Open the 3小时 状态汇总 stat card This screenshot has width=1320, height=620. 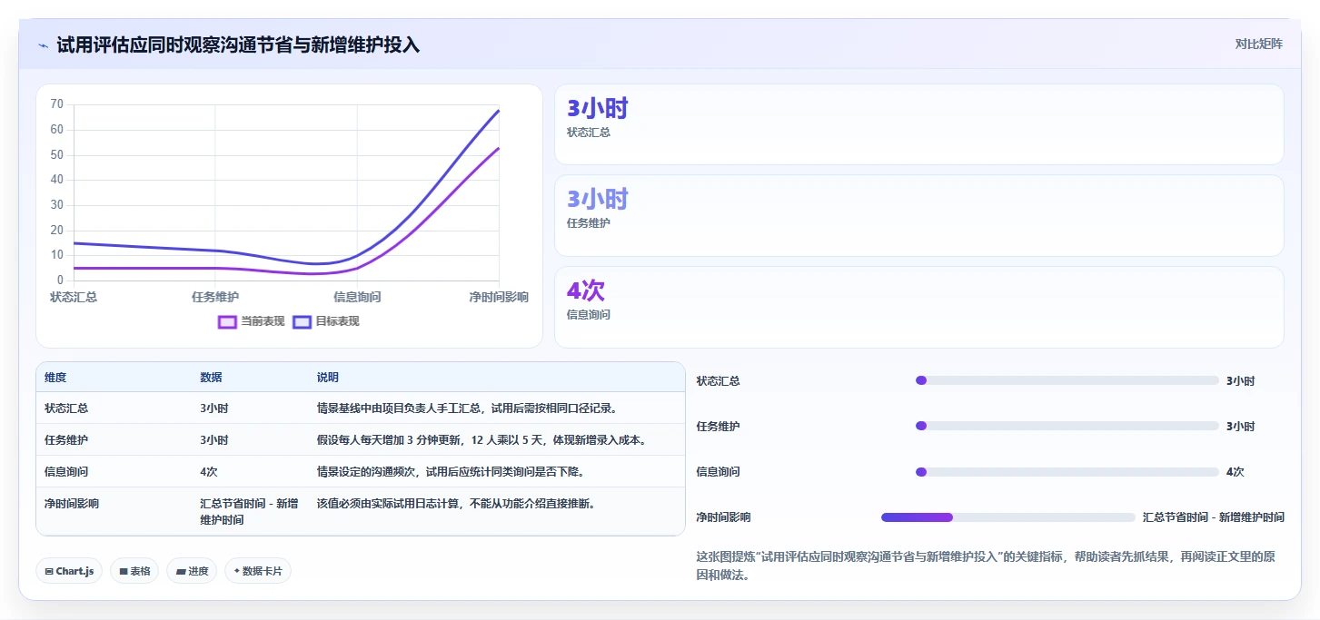(919, 124)
